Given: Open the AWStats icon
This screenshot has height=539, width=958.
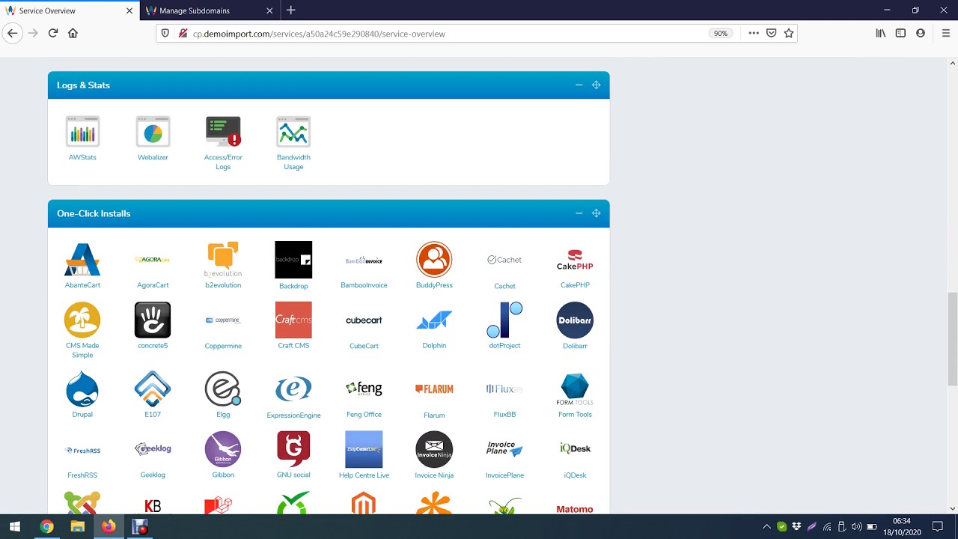Looking at the screenshot, I should tap(82, 132).
